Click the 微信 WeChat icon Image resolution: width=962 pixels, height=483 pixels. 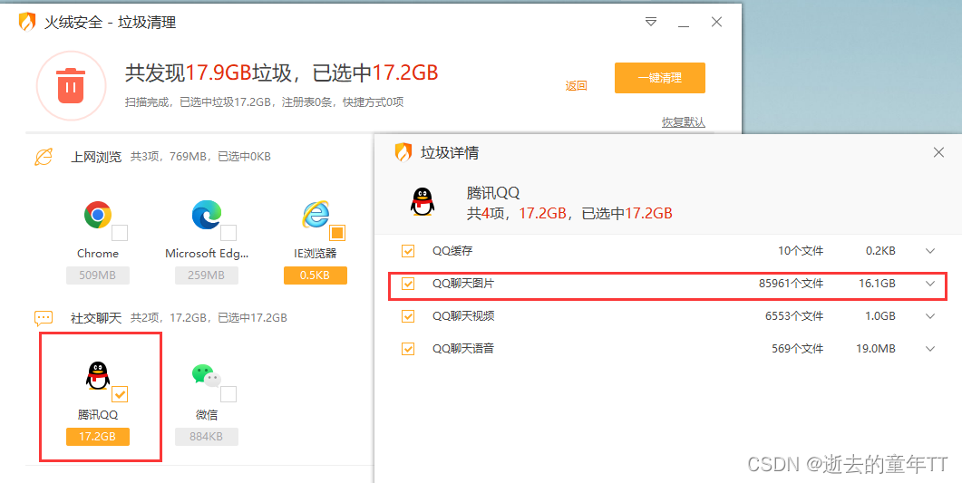click(x=206, y=376)
